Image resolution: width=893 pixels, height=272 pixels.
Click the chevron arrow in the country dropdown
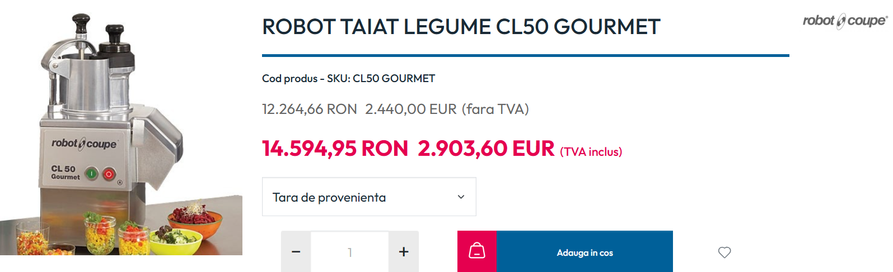(x=461, y=197)
